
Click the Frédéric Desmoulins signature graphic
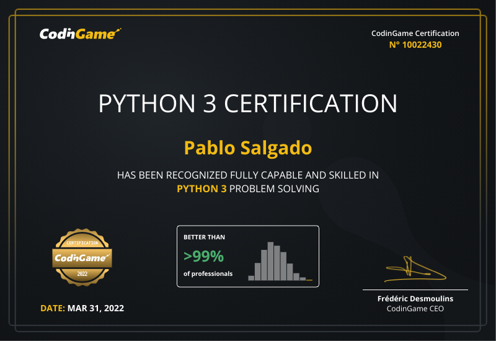tap(415, 269)
